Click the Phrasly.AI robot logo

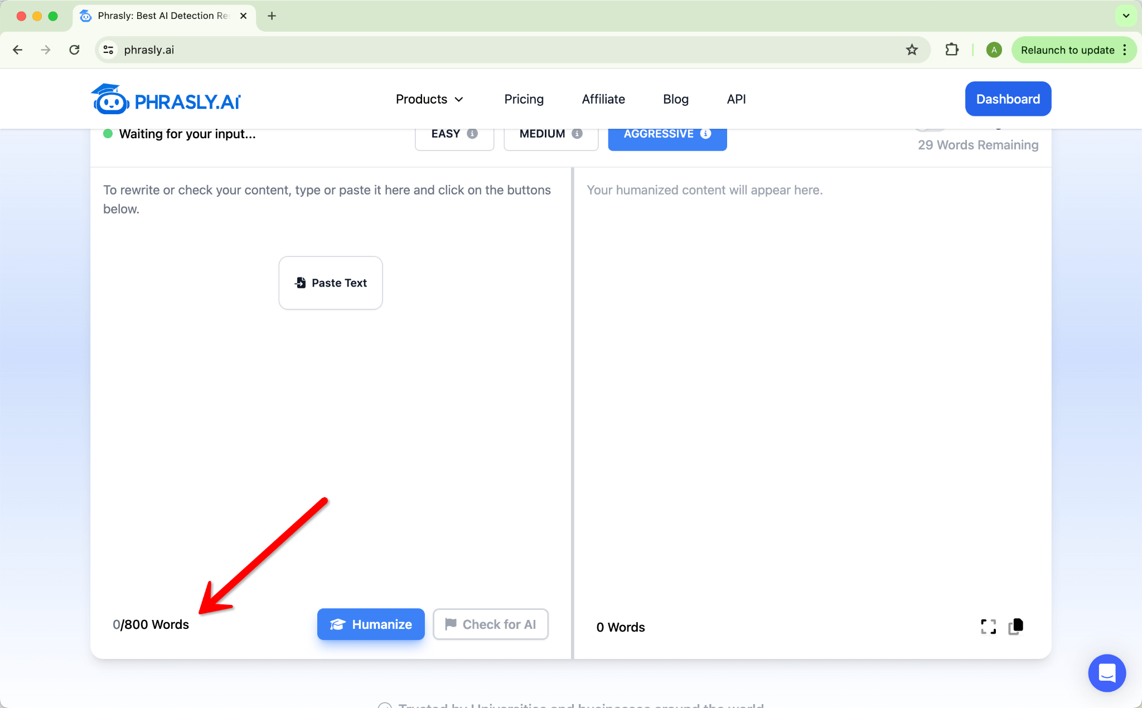(x=166, y=99)
